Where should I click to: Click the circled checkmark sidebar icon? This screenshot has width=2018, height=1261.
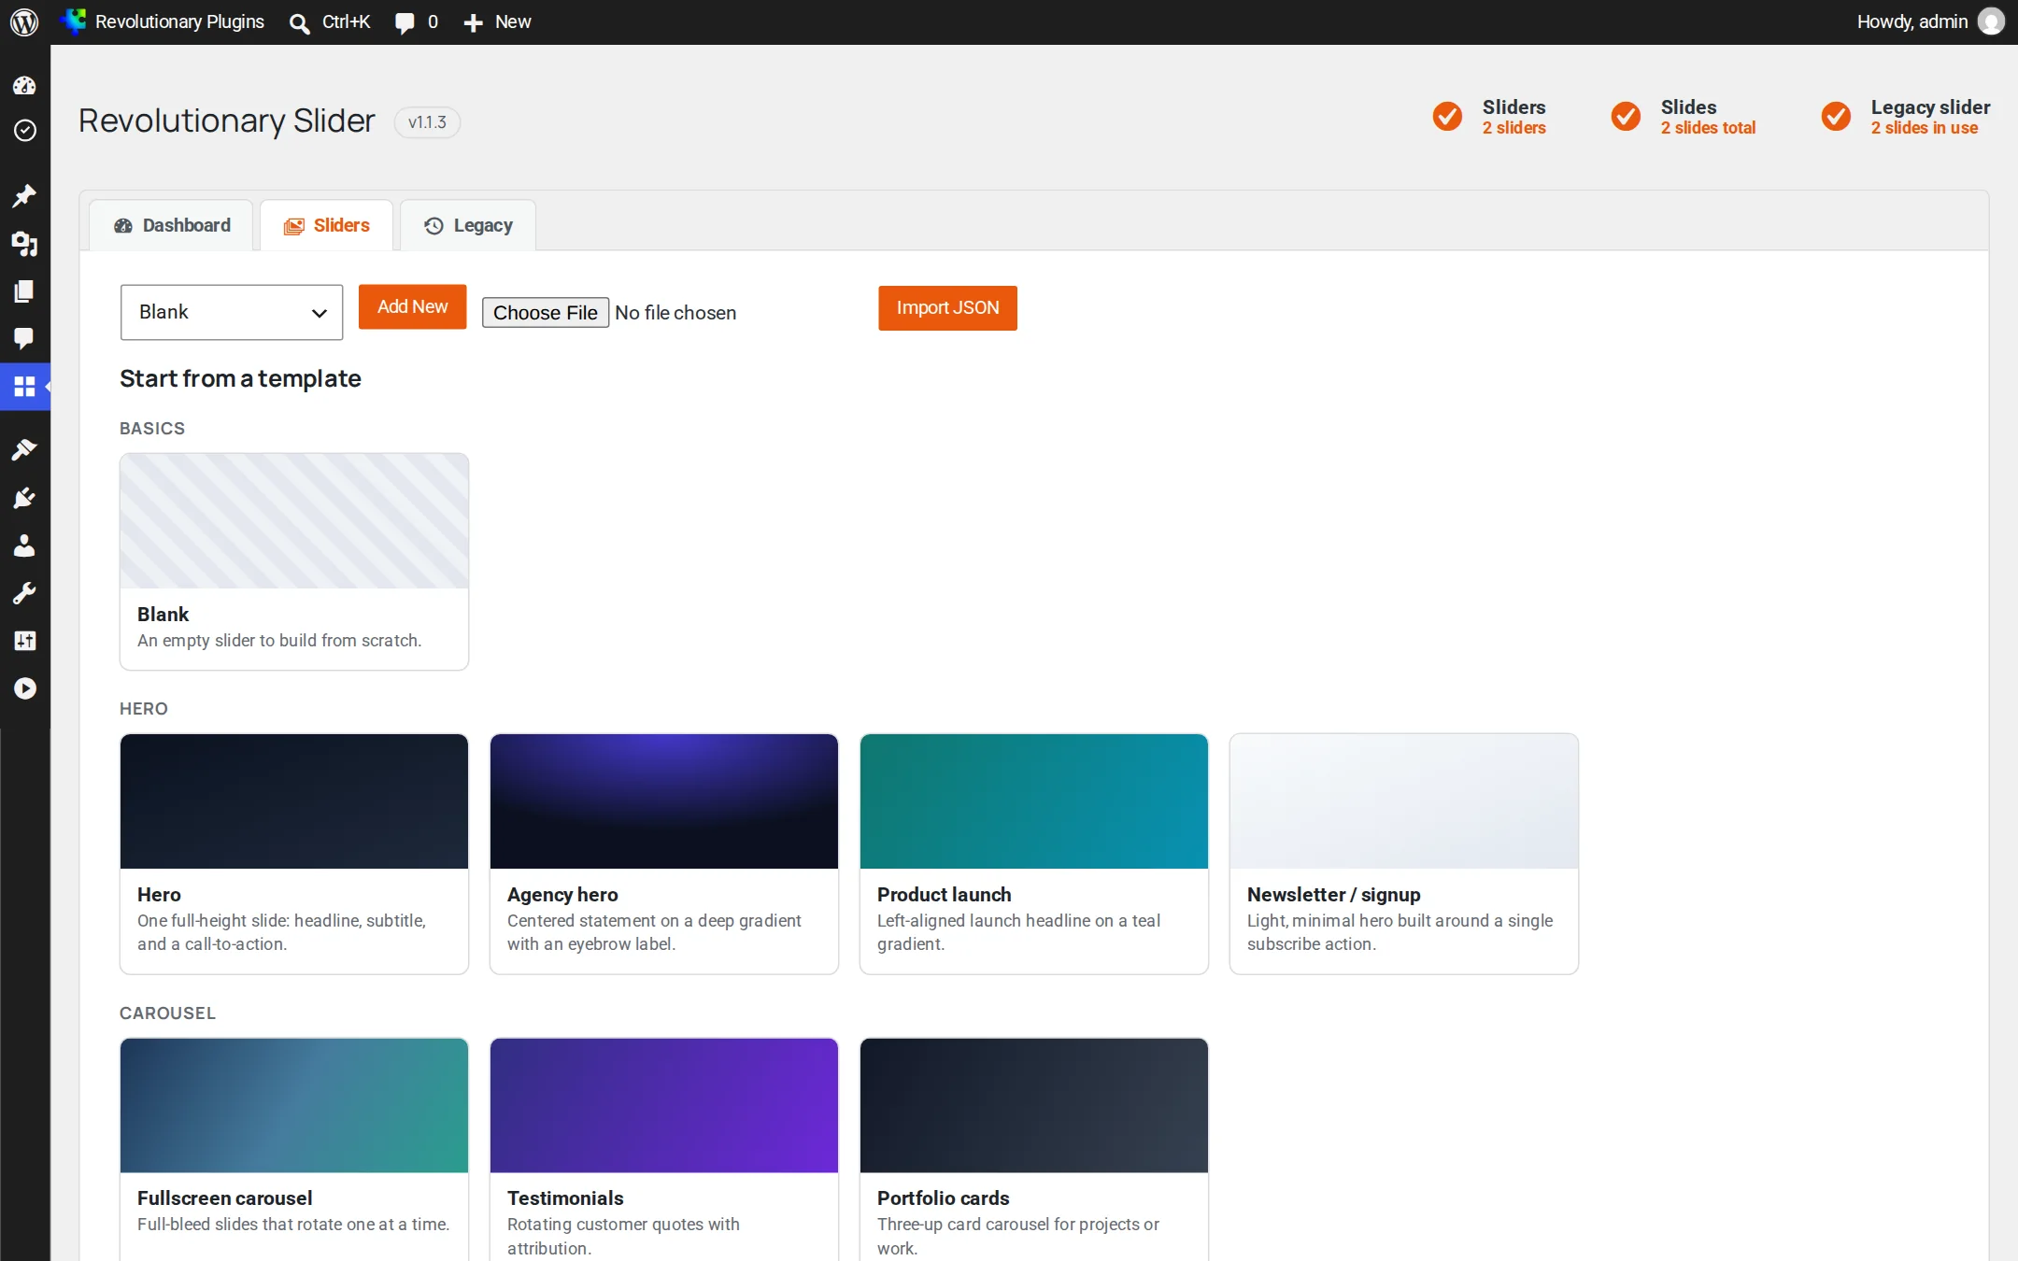coord(24,130)
